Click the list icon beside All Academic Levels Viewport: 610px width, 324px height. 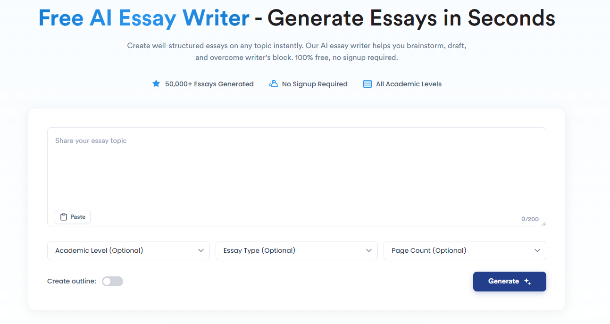coord(367,84)
